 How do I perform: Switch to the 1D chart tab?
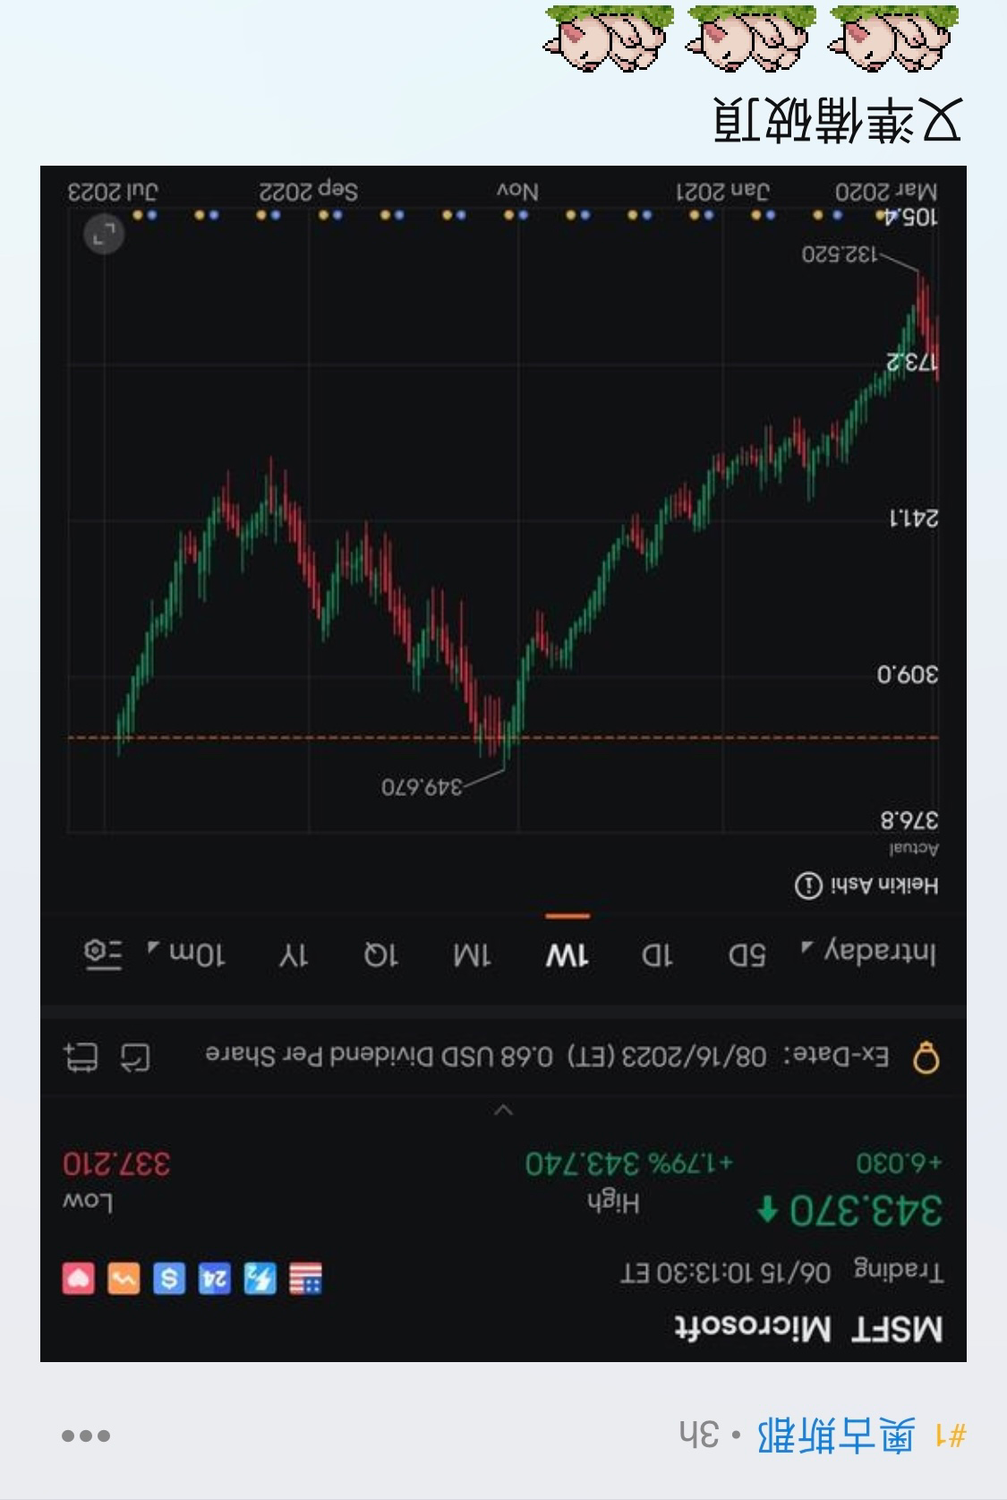click(x=656, y=955)
